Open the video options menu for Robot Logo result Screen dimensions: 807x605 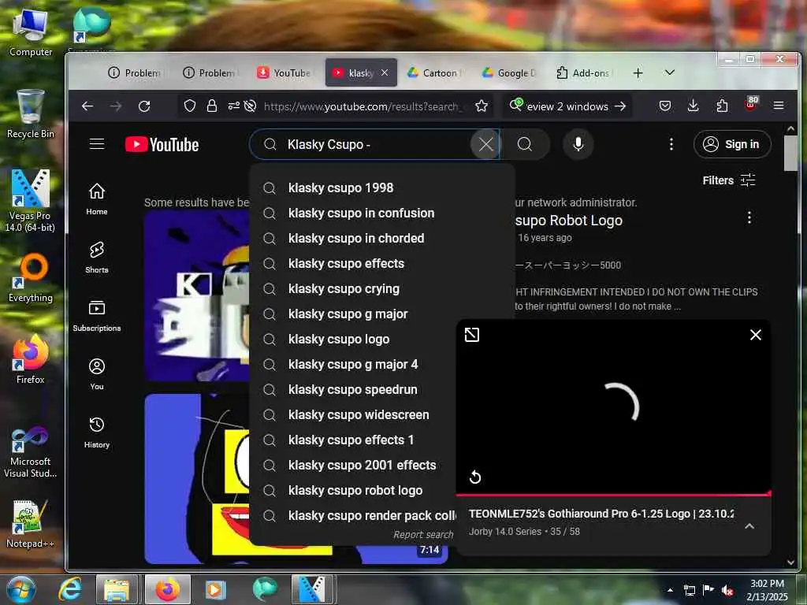pyautogui.click(x=749, y=217)
